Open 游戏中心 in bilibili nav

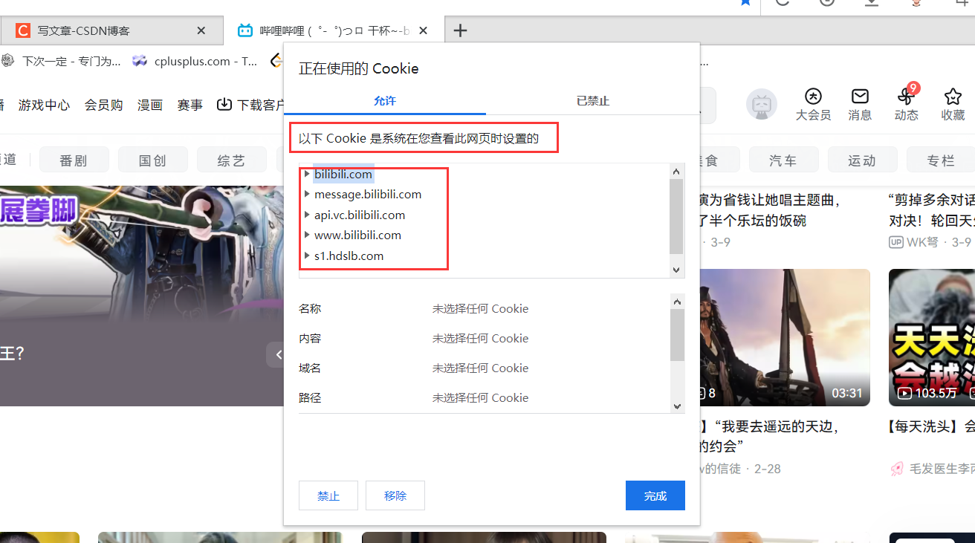pos(45,105)
